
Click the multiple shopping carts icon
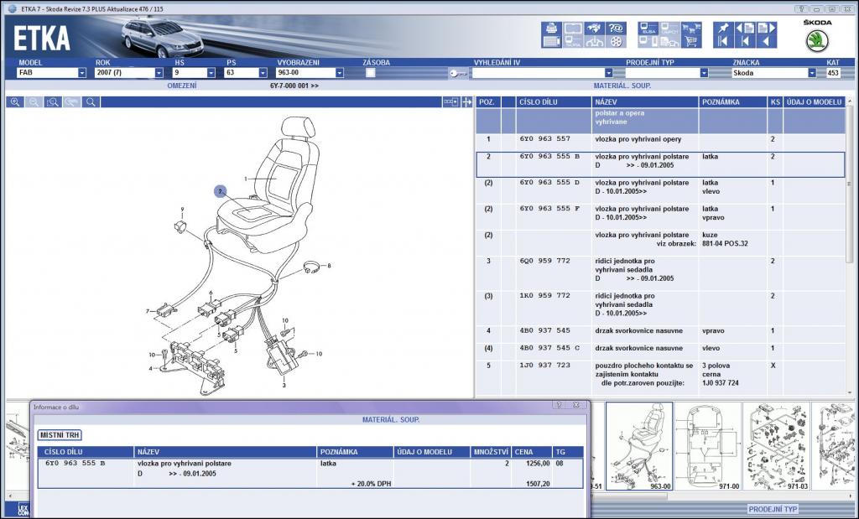click(691, 29)
